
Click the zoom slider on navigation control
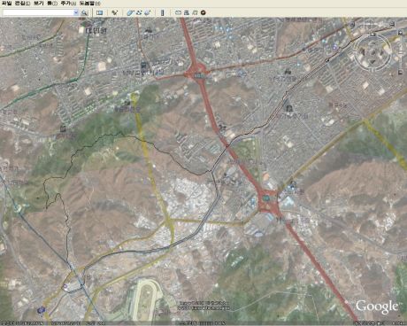[400, 51]
